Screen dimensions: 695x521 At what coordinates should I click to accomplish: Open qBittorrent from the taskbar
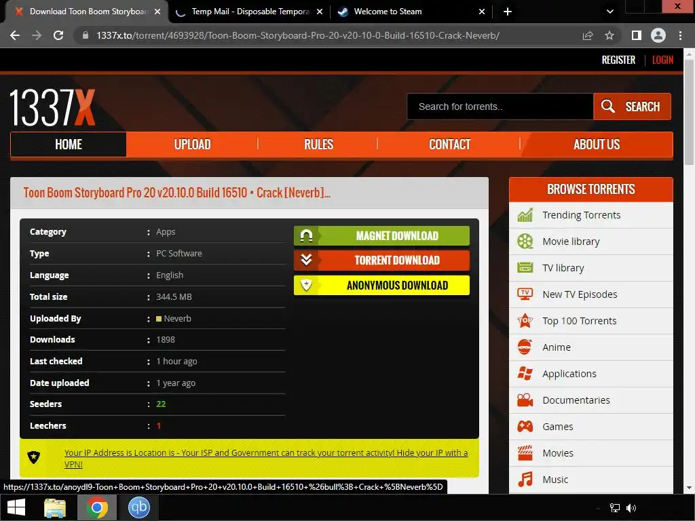(138, 507)
